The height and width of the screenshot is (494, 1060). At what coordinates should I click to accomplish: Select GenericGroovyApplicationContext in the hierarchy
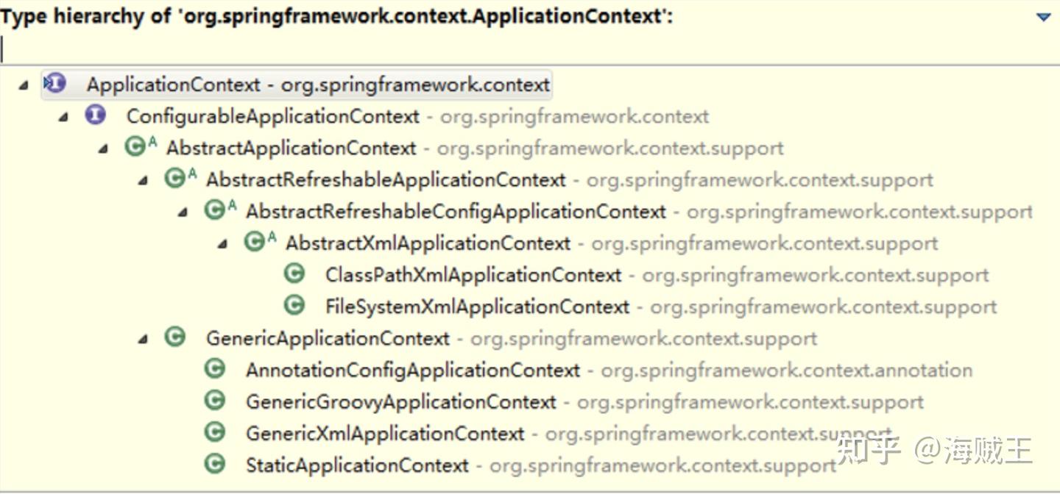click(x=400, y=402)
